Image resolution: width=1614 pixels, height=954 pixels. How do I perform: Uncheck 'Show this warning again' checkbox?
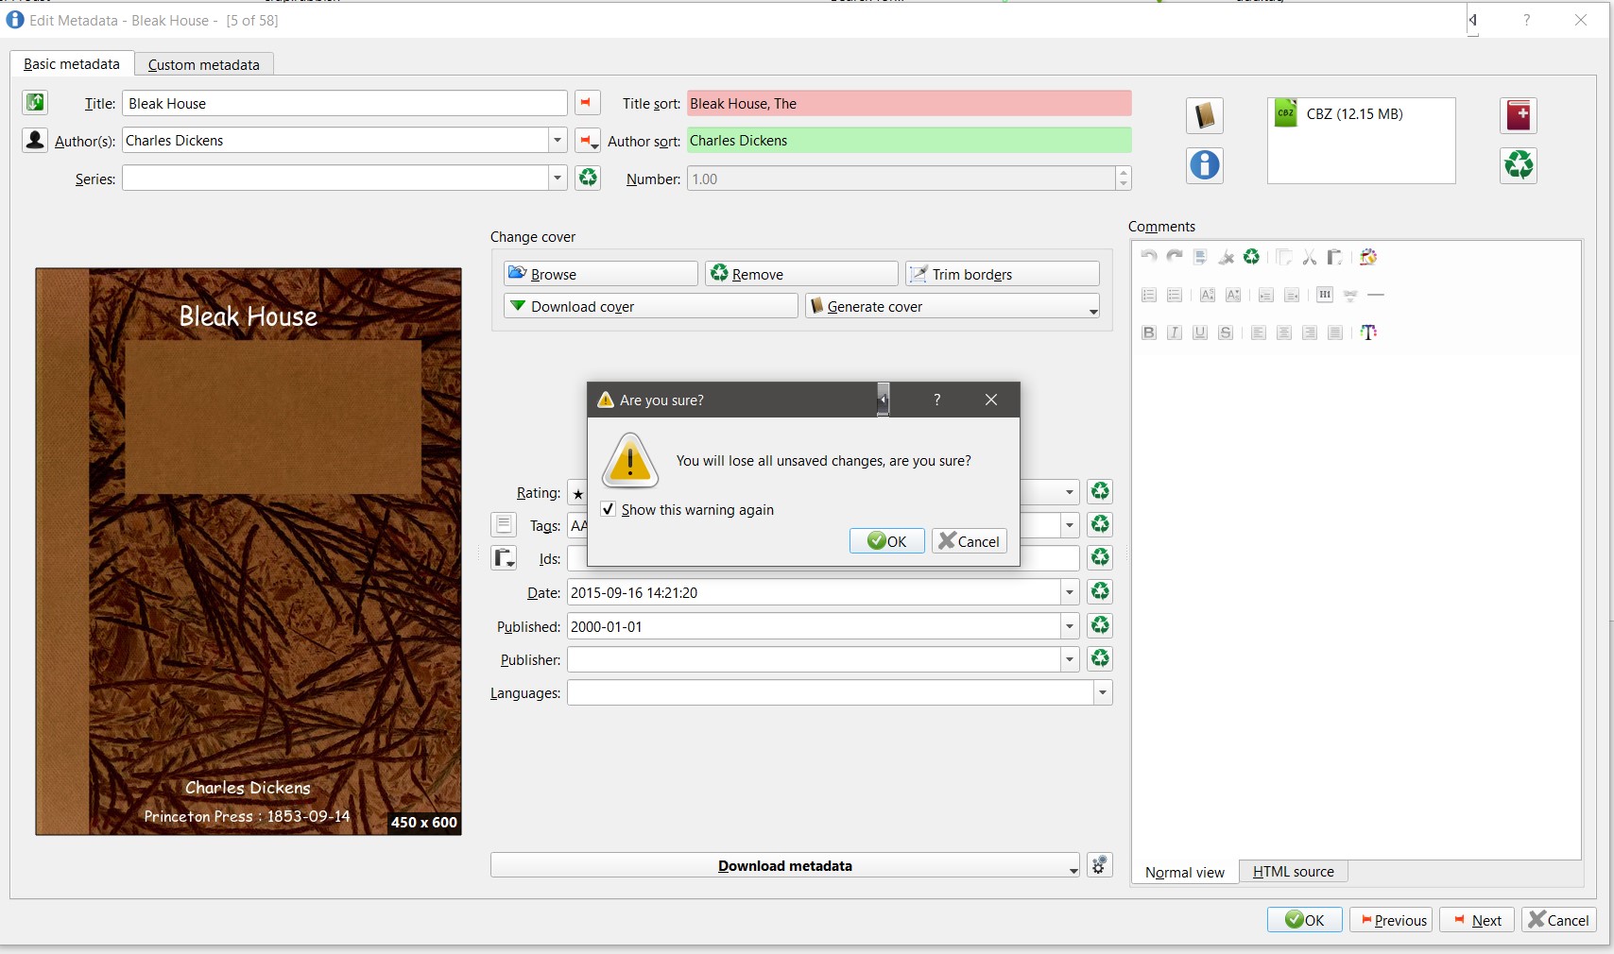[x=609, y=509]
